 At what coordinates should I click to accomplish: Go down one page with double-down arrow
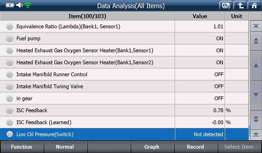[x=256, y=120]
